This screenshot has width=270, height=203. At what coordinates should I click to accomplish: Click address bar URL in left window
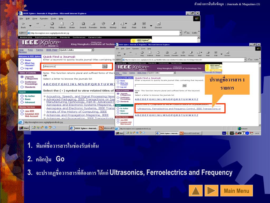[x=50, y=33]
